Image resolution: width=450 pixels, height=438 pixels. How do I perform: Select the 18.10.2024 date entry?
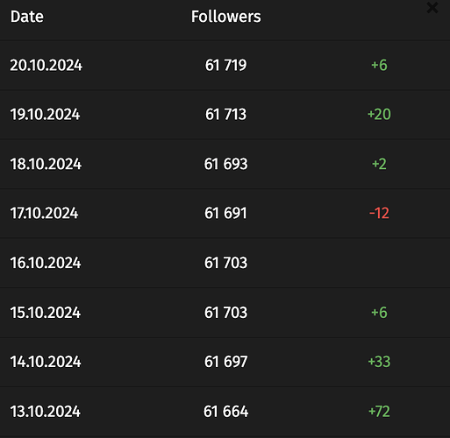pyautogui.click(x=46, y=164)
